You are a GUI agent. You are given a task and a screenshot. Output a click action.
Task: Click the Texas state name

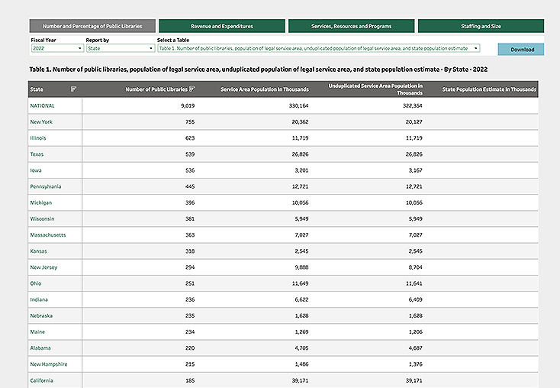[x=37, y=154]
